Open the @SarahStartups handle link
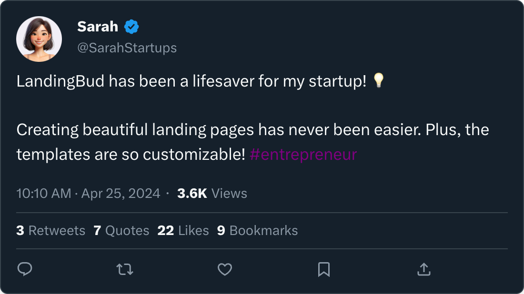 pyautogui.click(x=127, y=48)
